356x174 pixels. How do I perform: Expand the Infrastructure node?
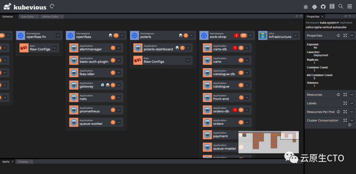coord(295,35)
